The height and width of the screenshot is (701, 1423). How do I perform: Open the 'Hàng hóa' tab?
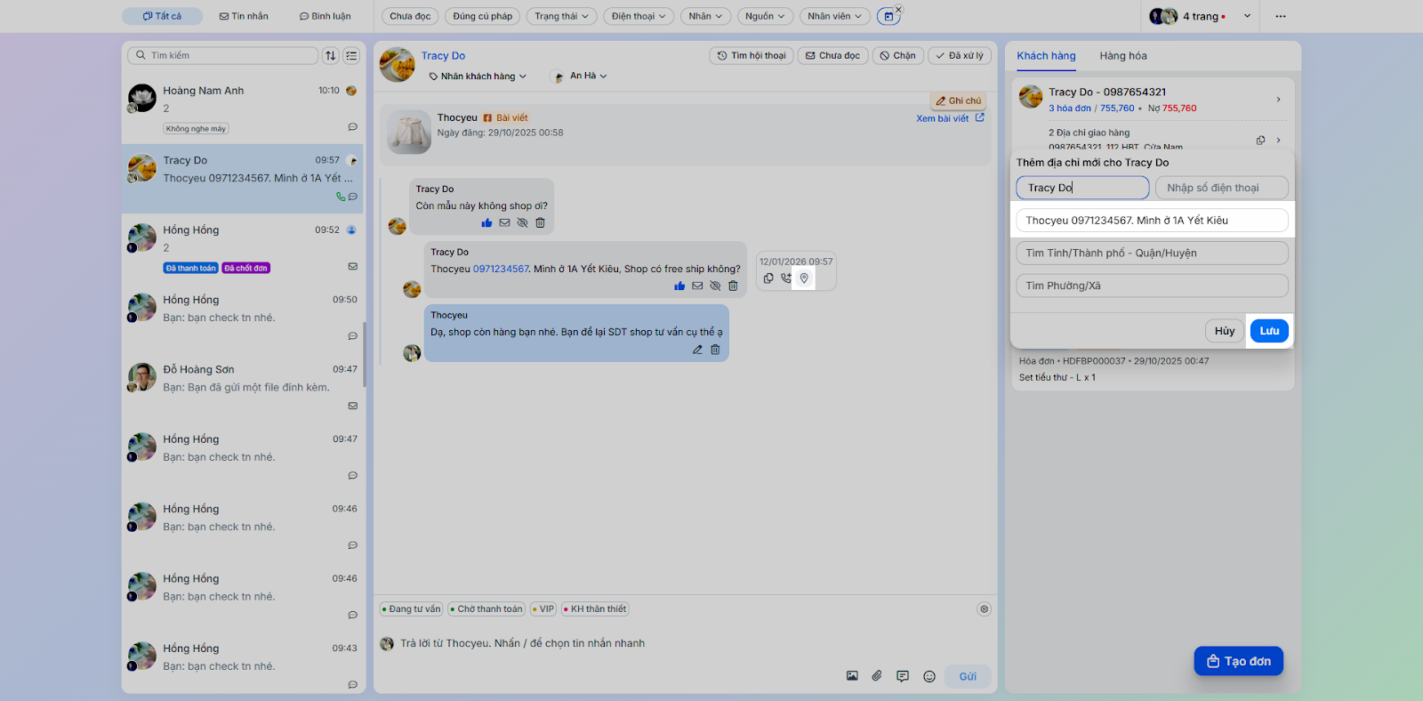(x=1123, y=56)
